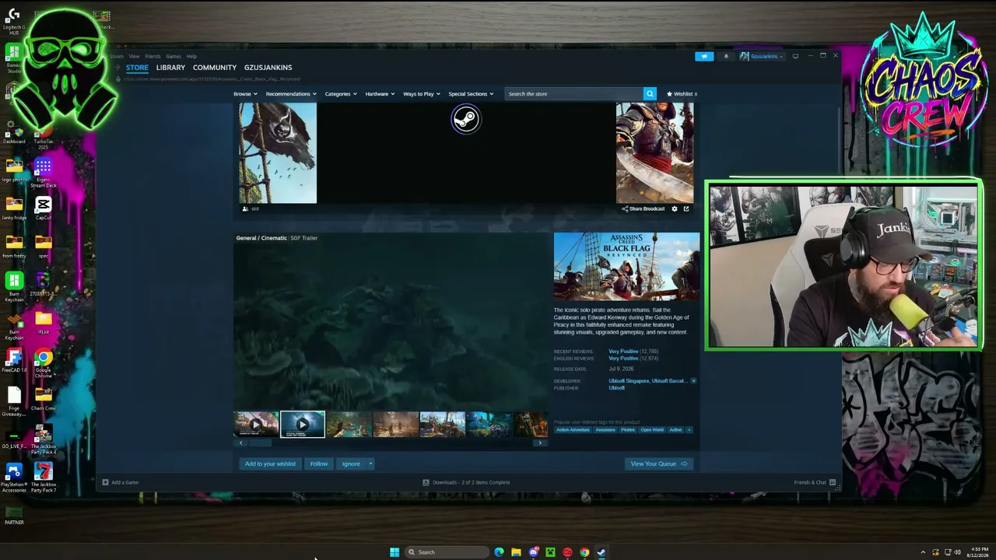This screenshot has width=996, height=560.
Task: Open the GZUSJANKINS profile tab
Action: tap(268, 68)
